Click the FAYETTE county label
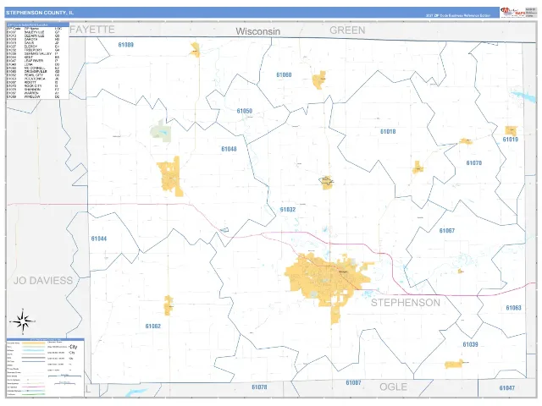This screenshot has width=542, height=406. [92, 30]
